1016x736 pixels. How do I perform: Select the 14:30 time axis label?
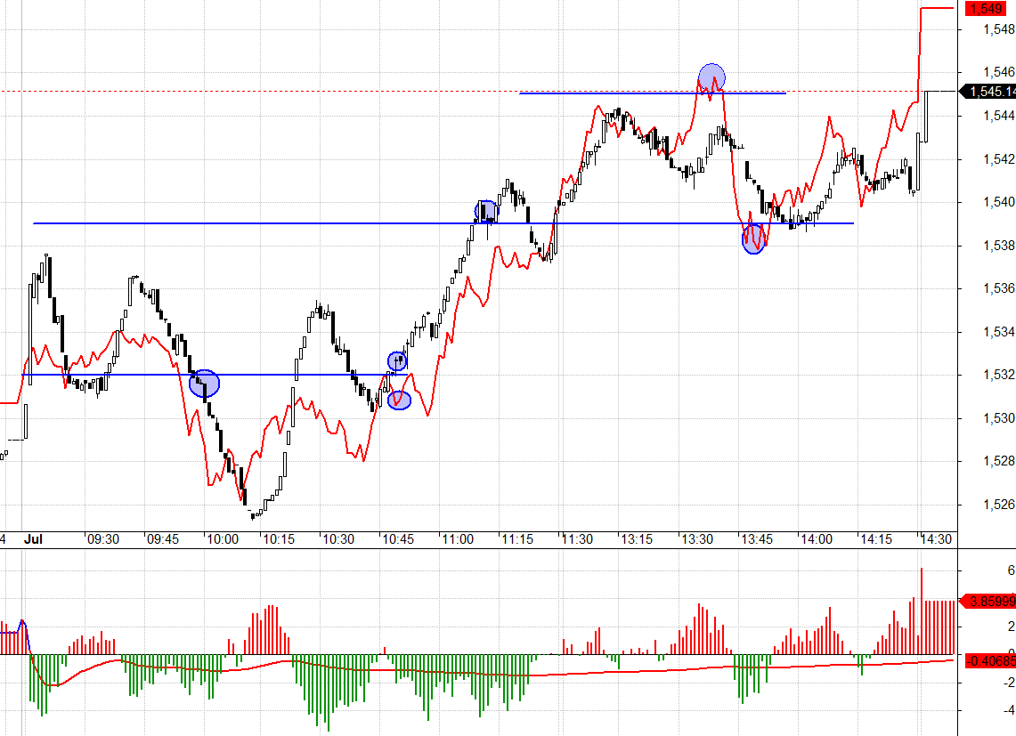936,539
